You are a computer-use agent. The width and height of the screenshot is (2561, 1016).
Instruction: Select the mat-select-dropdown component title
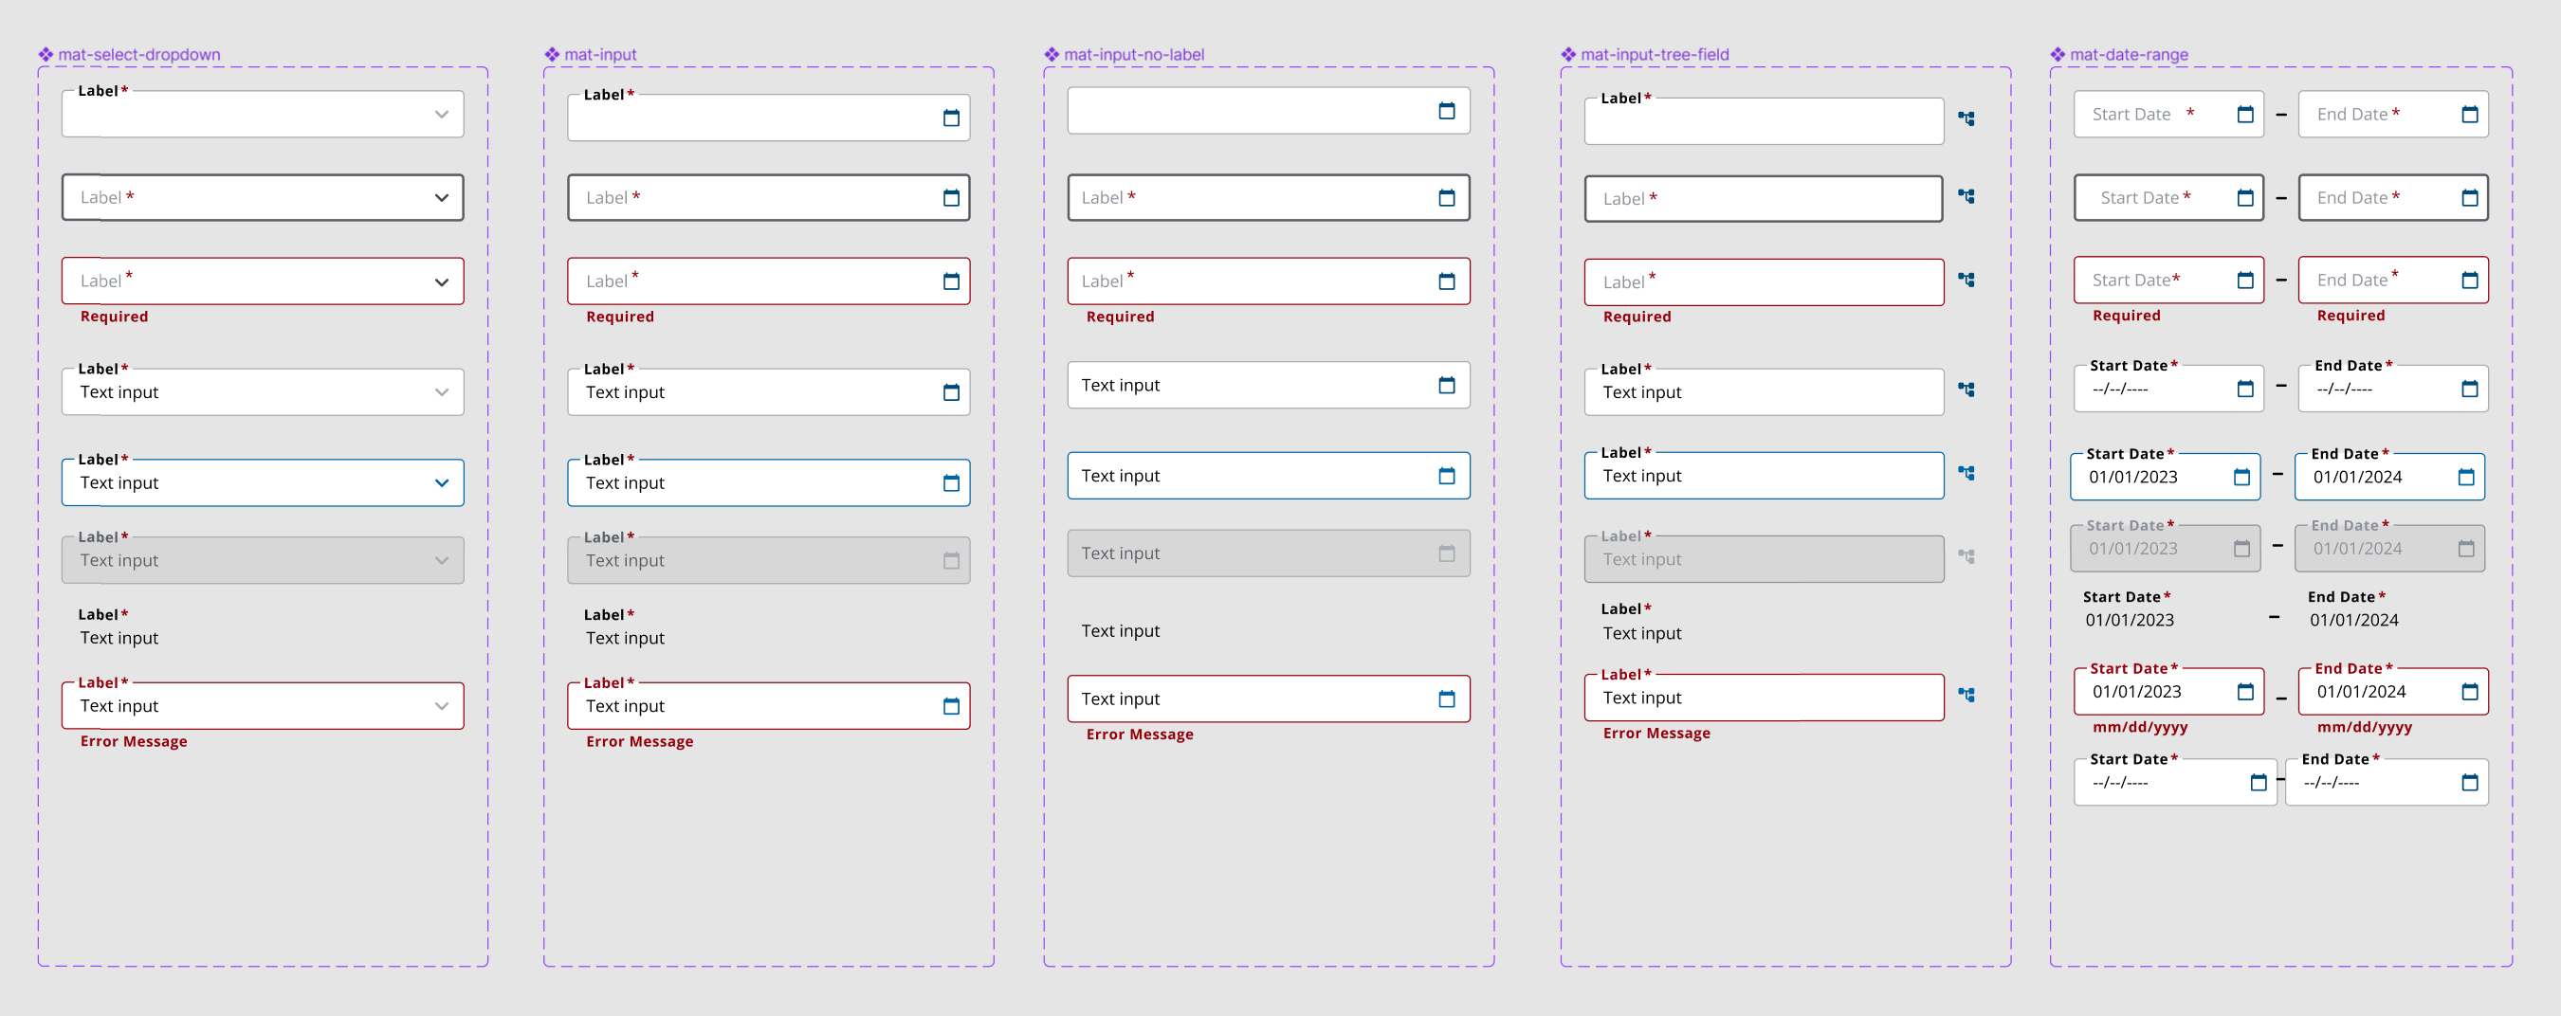139,55
